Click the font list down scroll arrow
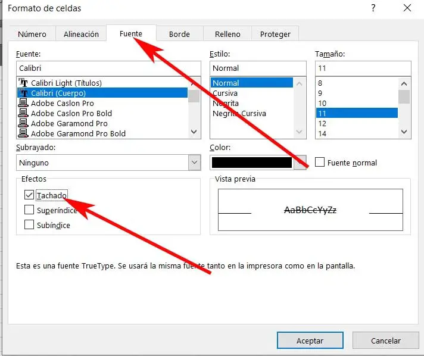The height and width of the screenshot is (356, 424). point(194,132)
